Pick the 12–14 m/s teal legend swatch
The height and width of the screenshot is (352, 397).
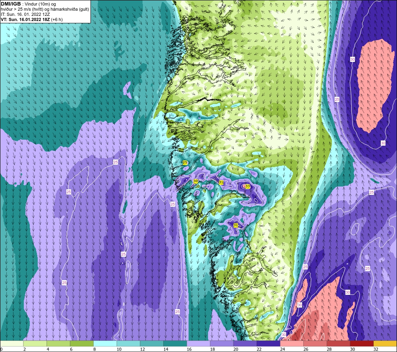pos(152,343)
